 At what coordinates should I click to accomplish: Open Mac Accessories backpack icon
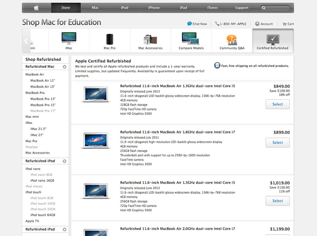[x=150, y=39]
